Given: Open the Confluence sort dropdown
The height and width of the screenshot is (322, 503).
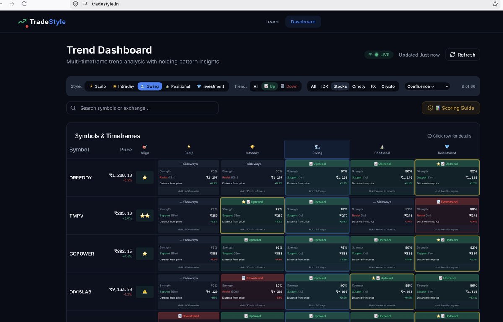Looking at the screenshot, I should coord(427,86).
